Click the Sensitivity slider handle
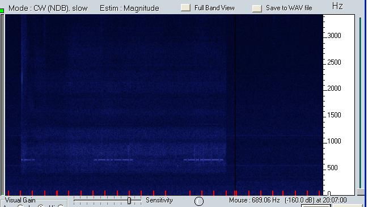The image size is (368, 207). click(129, 201)
